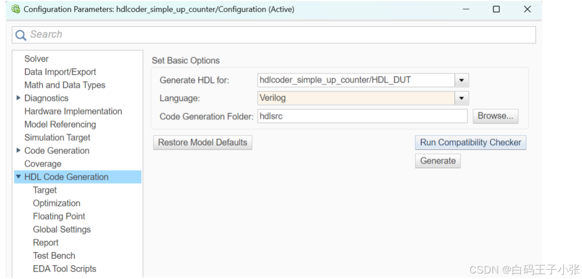Collapse the HDL Code Generation node
This screenshot has height=279, width=582.
pyautogui.click(x=19, y=177)
